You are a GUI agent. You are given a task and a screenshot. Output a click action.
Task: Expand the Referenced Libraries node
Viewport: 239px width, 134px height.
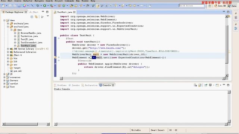(x=8, y=52)
